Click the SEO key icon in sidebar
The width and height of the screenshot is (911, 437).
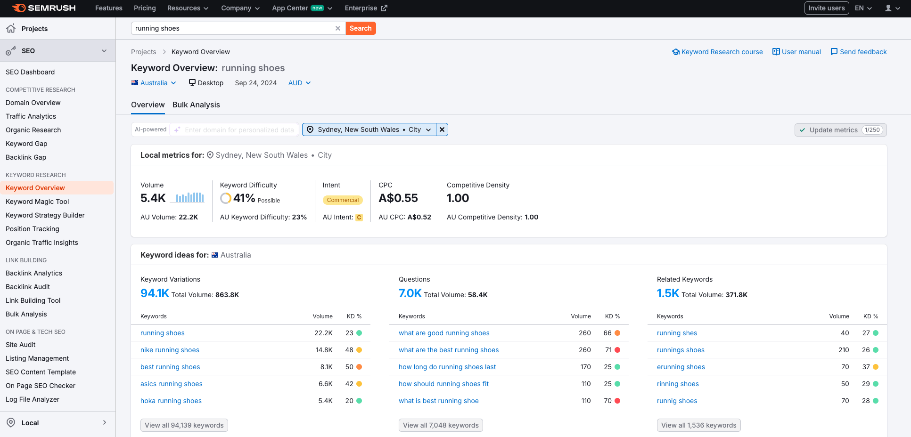(10, 50)
